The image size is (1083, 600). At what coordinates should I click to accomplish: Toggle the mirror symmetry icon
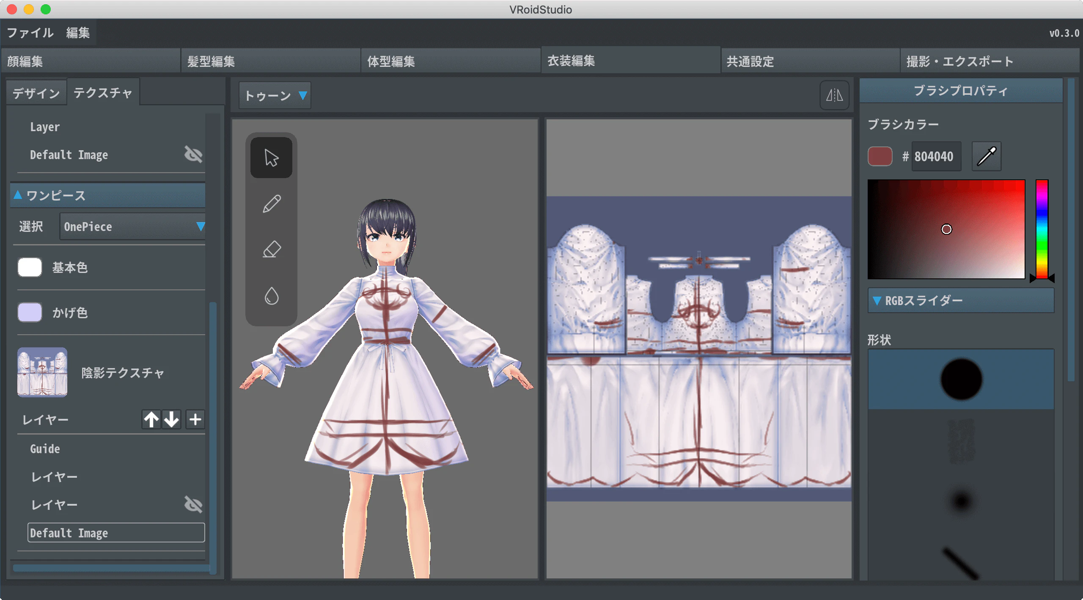[834, 95]
